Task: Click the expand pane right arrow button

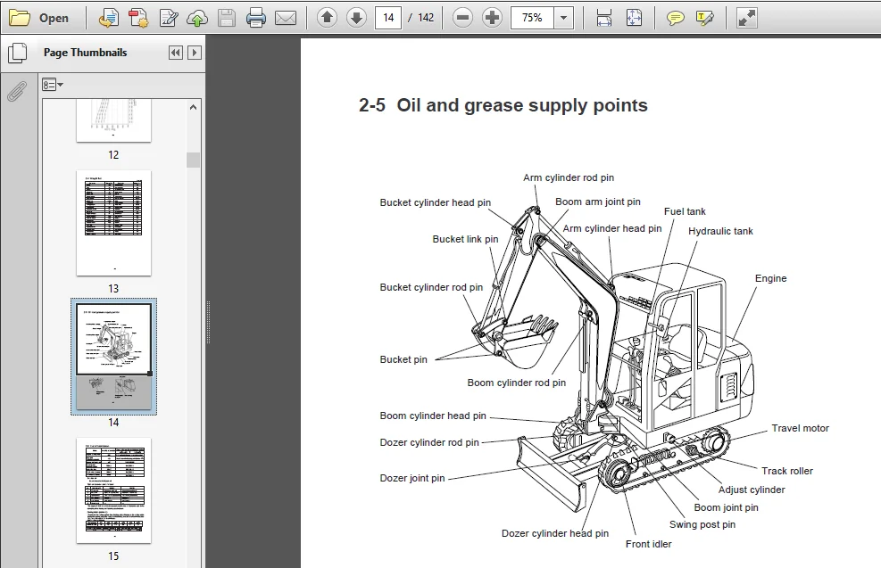Action: coord(195,53)
